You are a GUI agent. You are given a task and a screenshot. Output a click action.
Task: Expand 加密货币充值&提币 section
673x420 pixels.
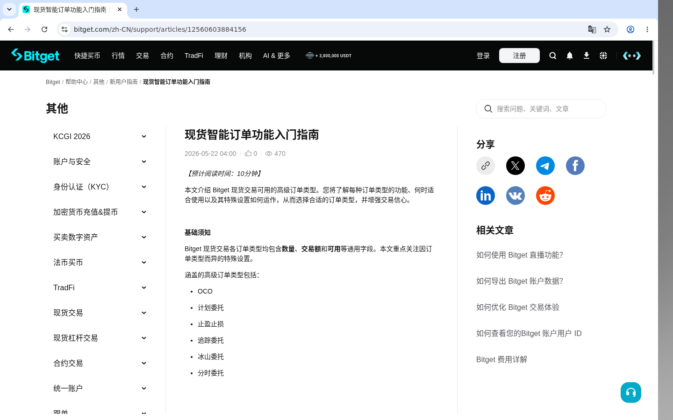click(100, 212)
